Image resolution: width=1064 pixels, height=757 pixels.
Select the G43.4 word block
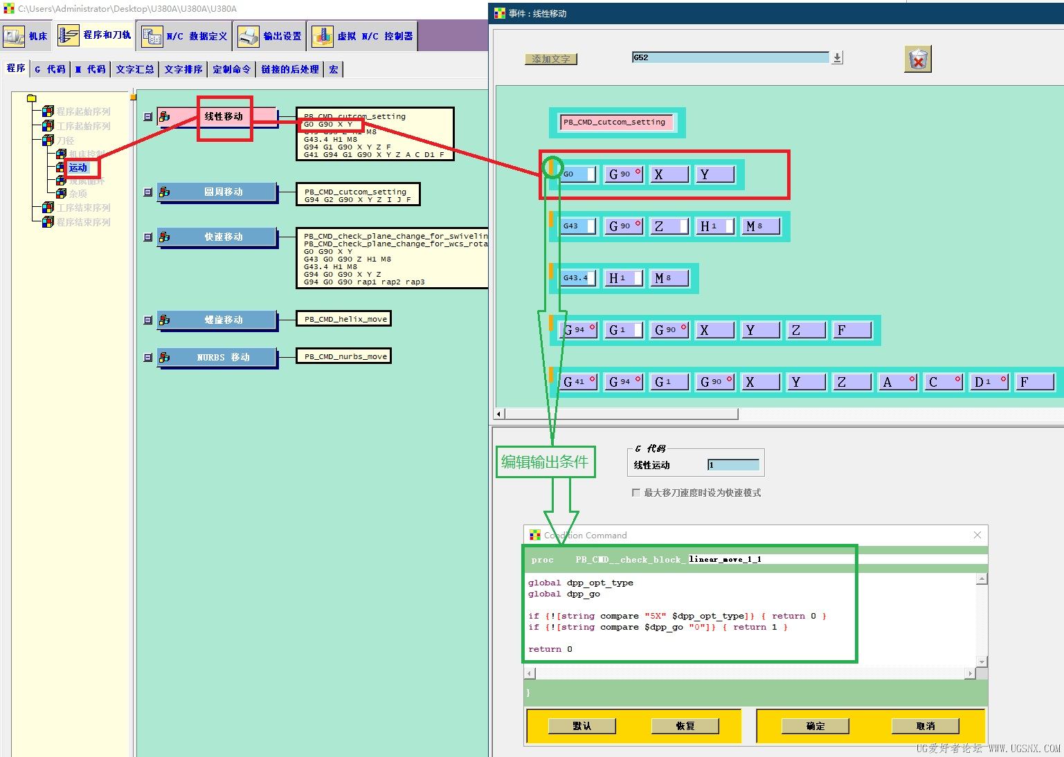pos(578,278)
